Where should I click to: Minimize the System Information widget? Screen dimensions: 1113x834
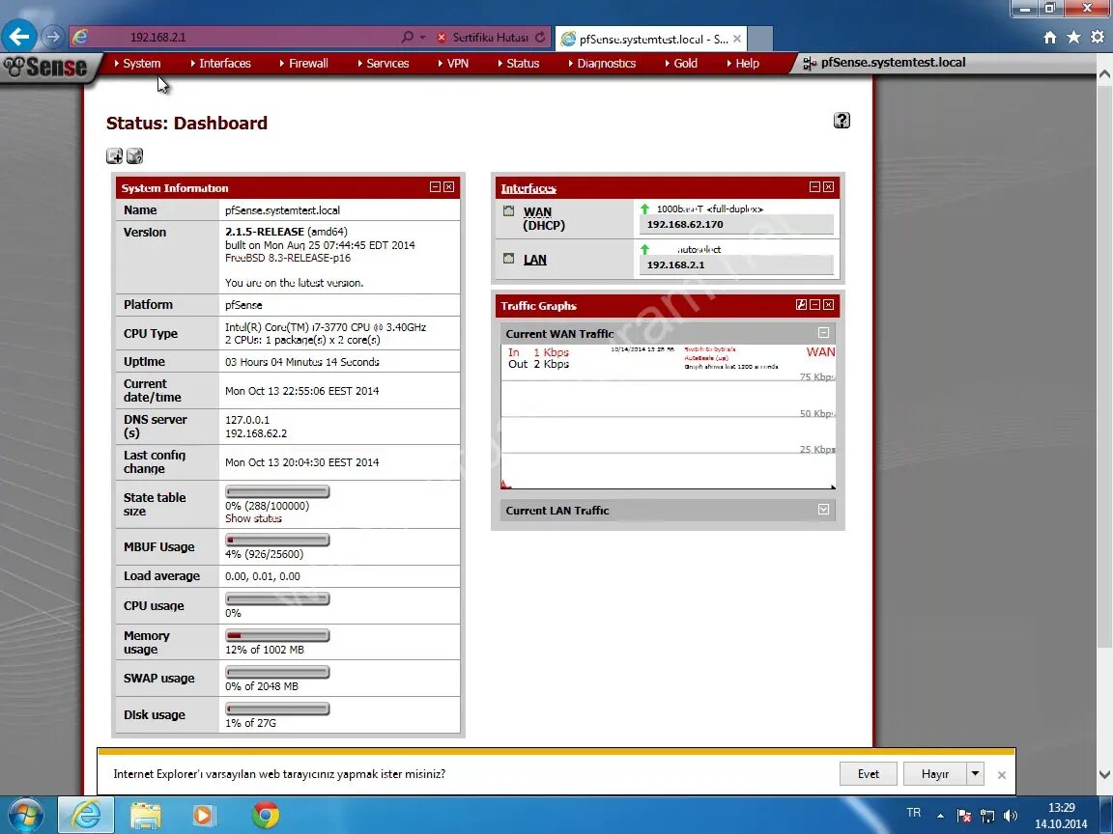click(435, 187)
